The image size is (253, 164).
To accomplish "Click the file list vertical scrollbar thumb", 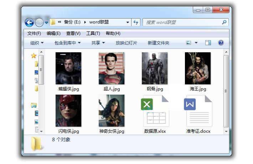I will tap(226, 91).
